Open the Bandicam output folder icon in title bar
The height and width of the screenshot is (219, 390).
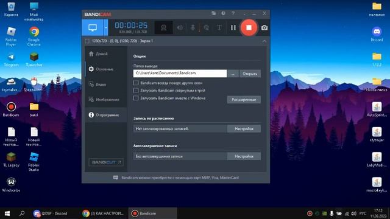213,13
